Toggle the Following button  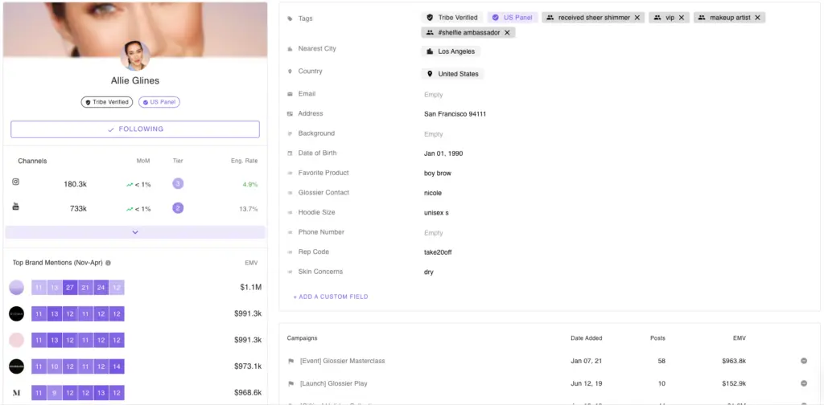135,129
